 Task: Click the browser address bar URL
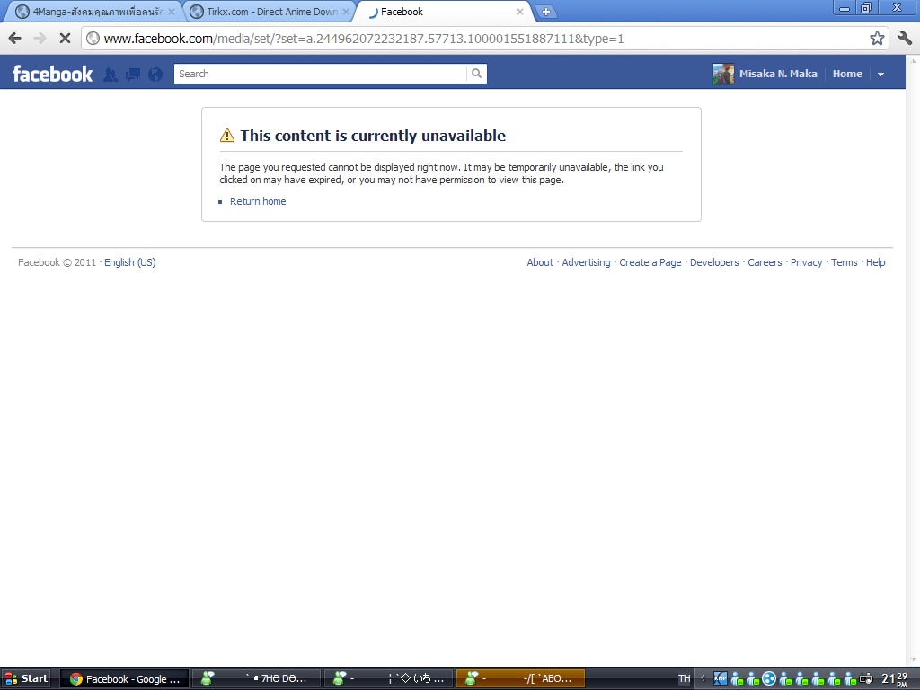coord(364,39)
